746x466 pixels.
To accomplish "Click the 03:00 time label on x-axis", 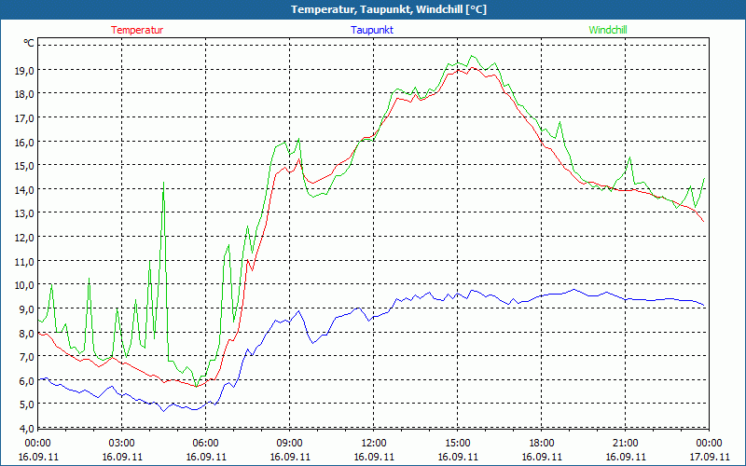I will [x=122, y=444].
